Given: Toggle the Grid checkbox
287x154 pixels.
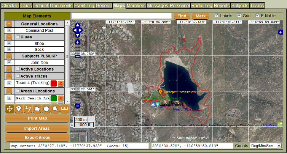Looking at the screenshot, I should [x=239, y=15].
